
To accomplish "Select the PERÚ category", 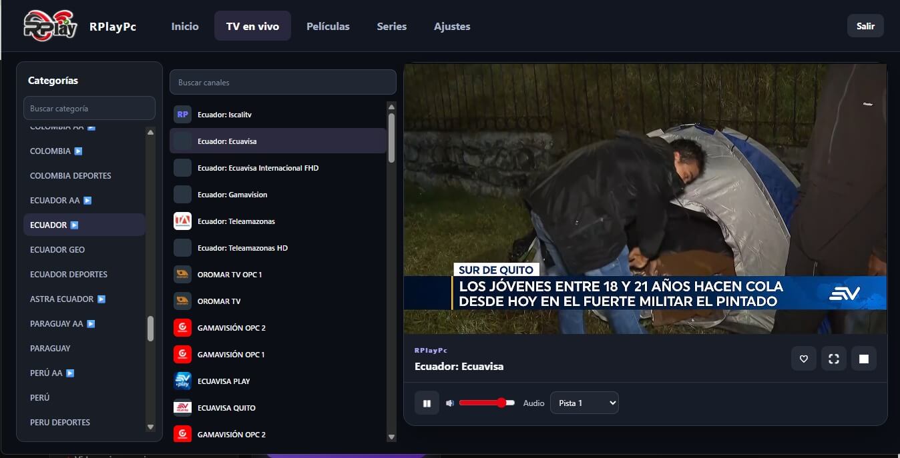I will [x=84, y=398].
